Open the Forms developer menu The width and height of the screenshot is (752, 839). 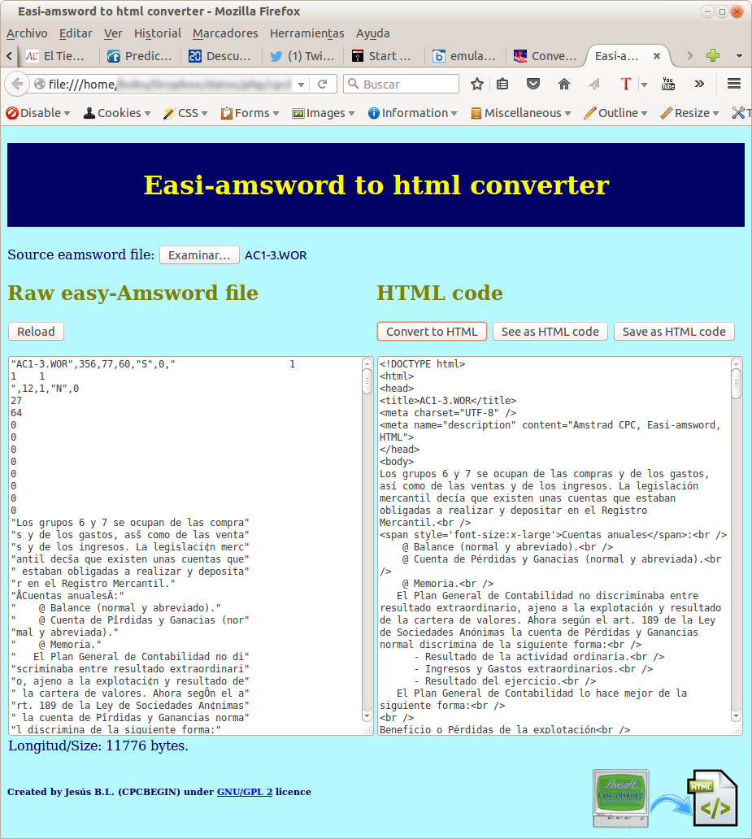(x=250, y=113)
